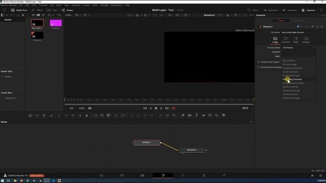Add a Matte Control node from toolbar
The width and height of the screenshot is (326, 183).
coord(108,115)
